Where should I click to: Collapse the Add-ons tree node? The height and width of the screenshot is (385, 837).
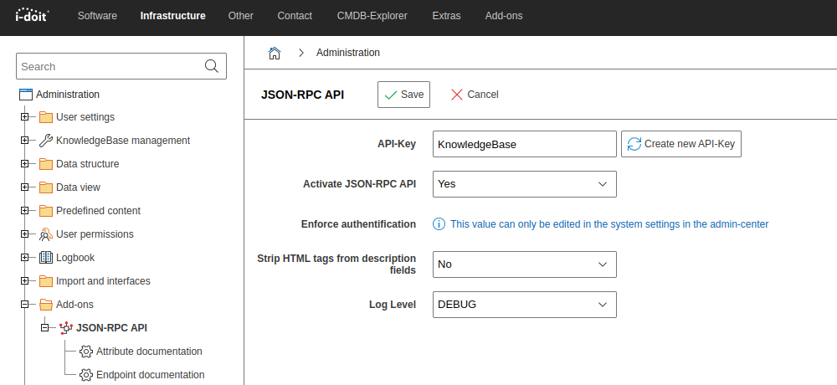click(x=25, y=305)
